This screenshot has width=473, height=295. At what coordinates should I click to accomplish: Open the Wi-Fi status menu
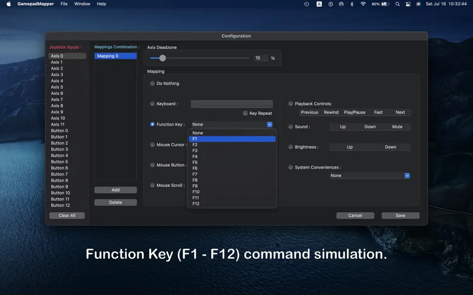(363, 4)
